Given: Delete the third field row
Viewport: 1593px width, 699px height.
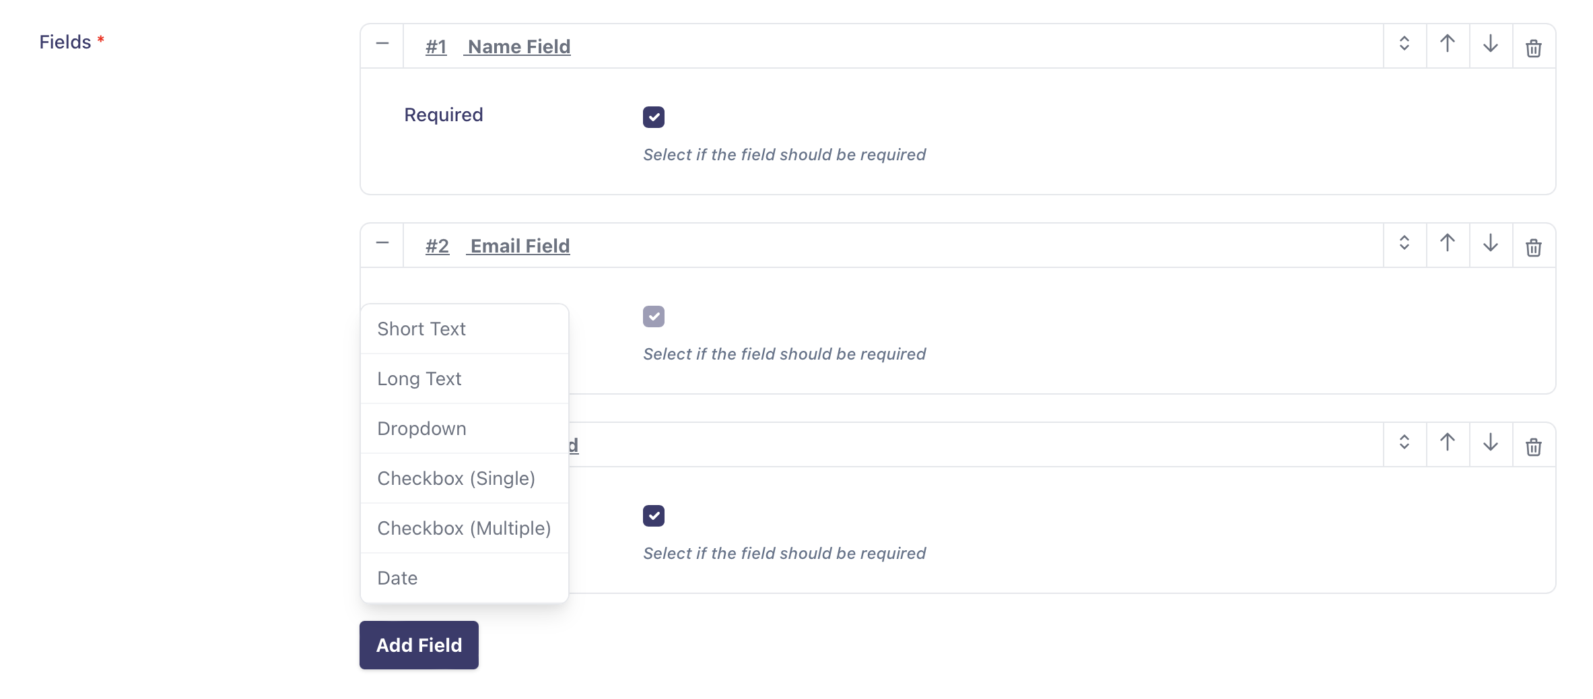Looking at the screenshot, I should point(1534,445).
